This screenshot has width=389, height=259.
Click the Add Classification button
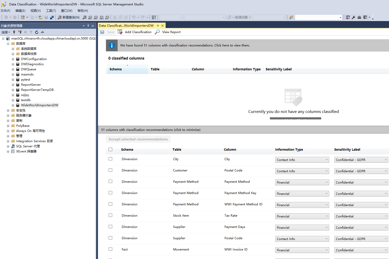135,32
